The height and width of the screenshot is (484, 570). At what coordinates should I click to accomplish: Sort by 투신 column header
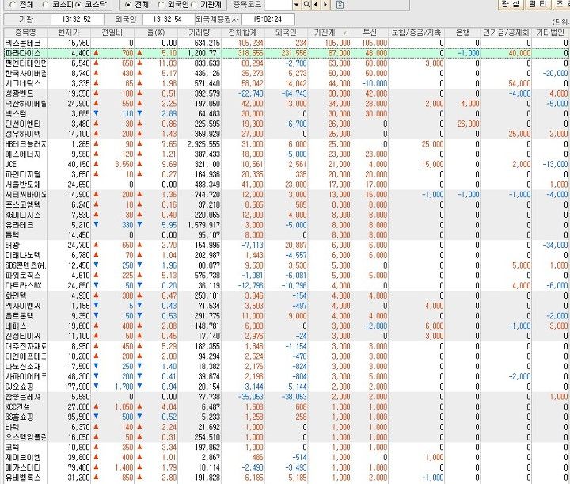pyautogui.click(x=370, y=32)
